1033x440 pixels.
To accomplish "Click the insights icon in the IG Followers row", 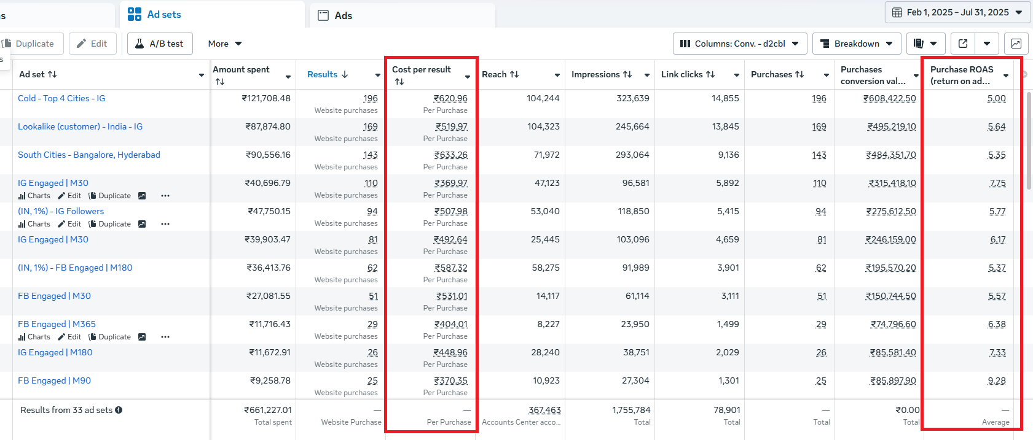I will coord(142,224).
